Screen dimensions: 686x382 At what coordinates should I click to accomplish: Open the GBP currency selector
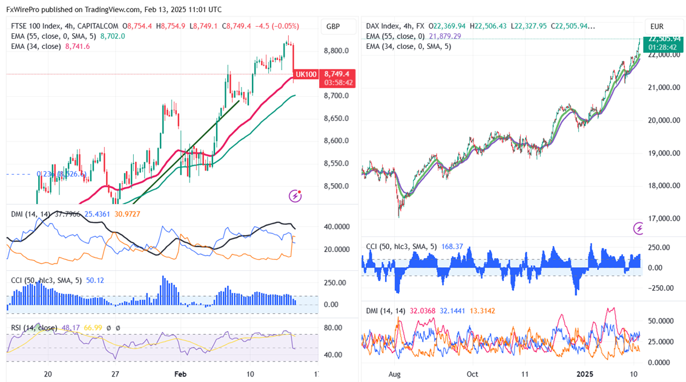click(333, 27)
